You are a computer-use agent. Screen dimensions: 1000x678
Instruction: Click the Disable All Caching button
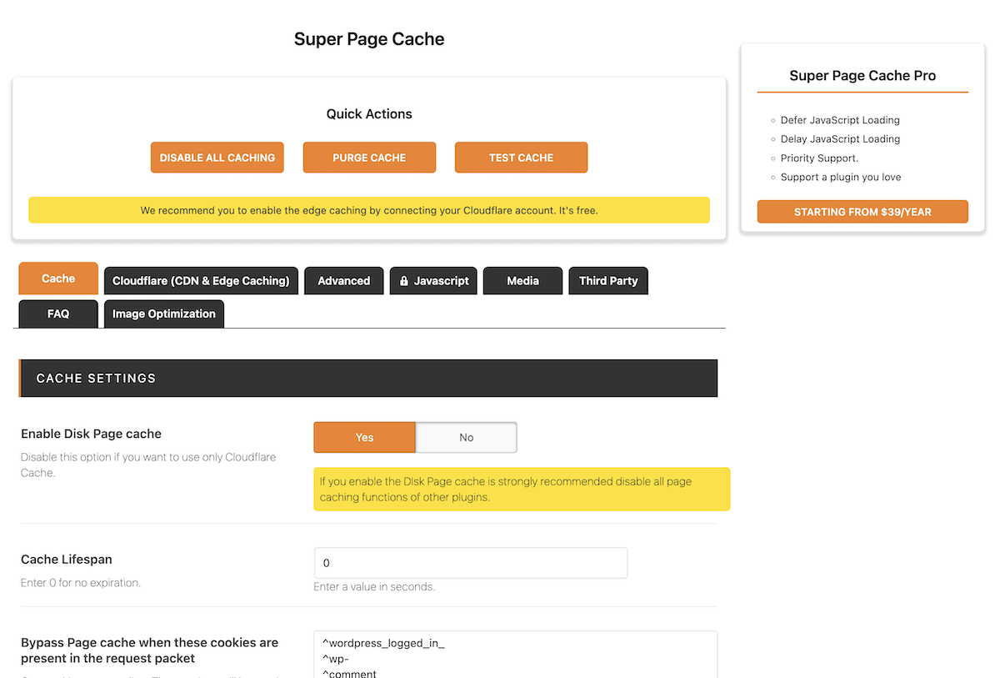(217, 158)
